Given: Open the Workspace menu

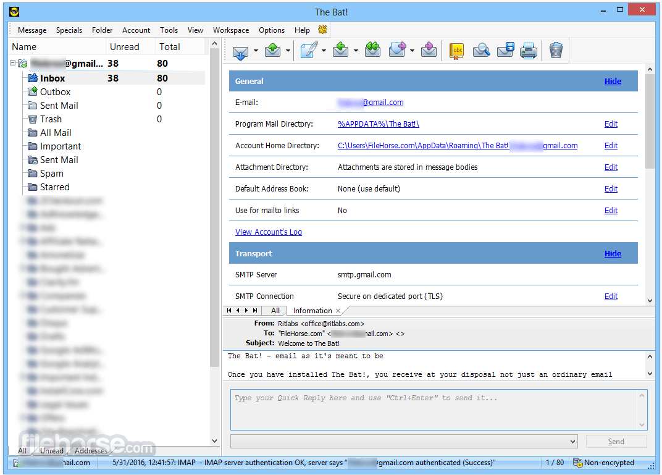Looking at the screenshot, I should [230, 30].
